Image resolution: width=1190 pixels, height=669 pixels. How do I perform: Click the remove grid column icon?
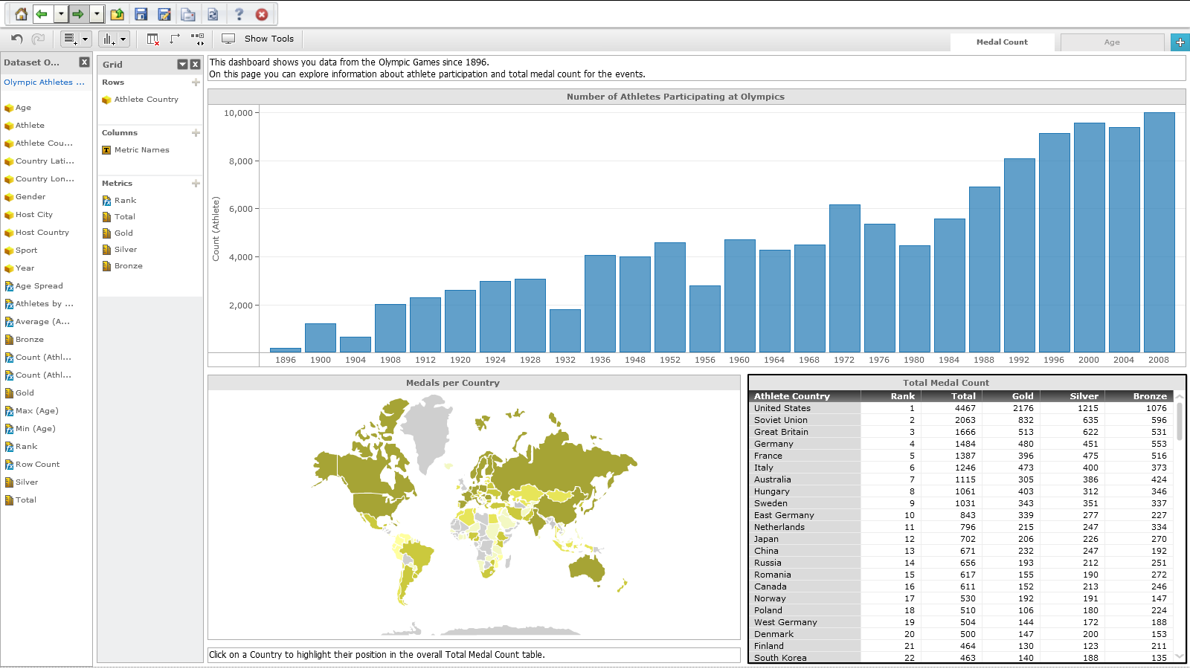[x=152, y=39]
